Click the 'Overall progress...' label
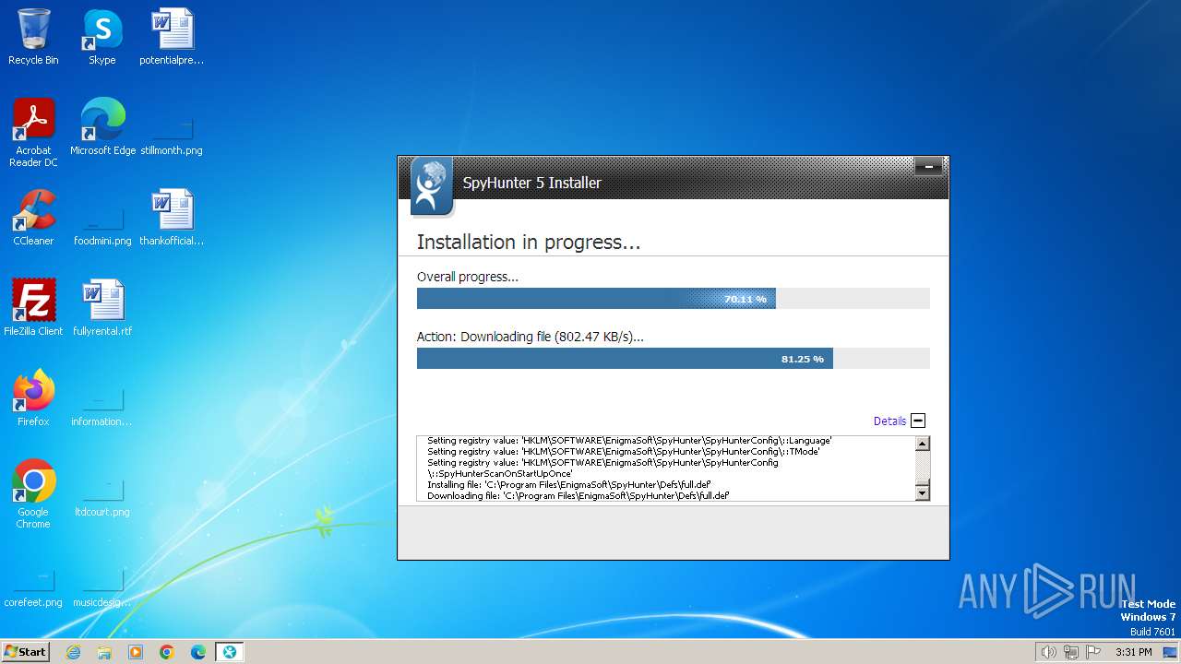The width and height of the screenshot is (1181, 664). coord(468,277)
